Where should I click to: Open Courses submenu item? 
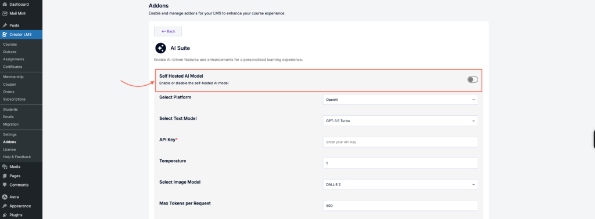[x=10, y=44]
